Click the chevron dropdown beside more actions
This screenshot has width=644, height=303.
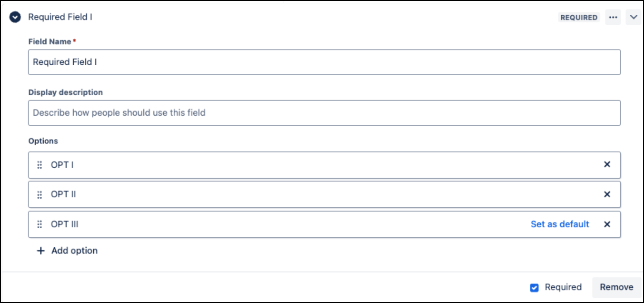[634, 17]
